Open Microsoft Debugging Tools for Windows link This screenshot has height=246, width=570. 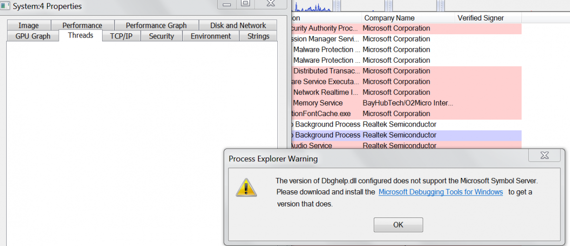(441, 192)
